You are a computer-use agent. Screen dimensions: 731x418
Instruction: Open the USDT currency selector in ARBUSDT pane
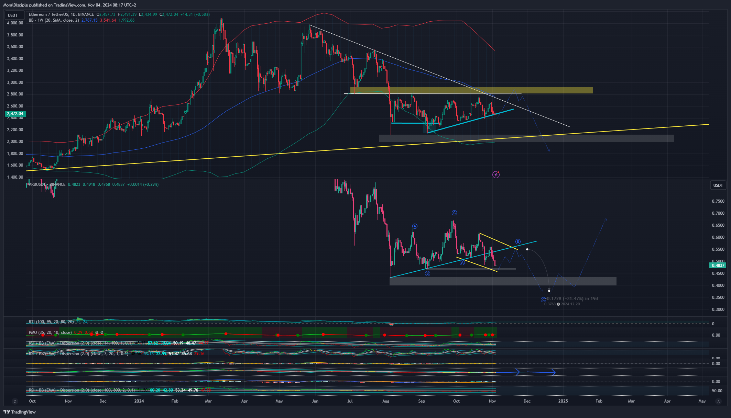pyautogui.click(x=718, y=185)
